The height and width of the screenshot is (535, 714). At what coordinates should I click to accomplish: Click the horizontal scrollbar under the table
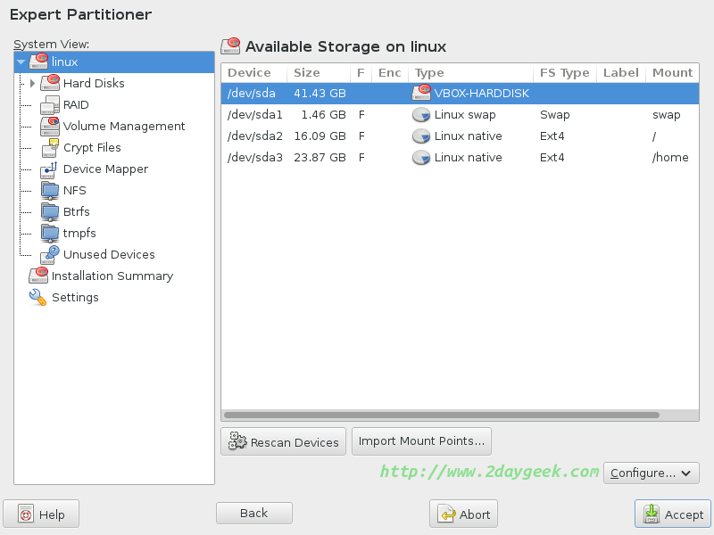coord(442,416)
